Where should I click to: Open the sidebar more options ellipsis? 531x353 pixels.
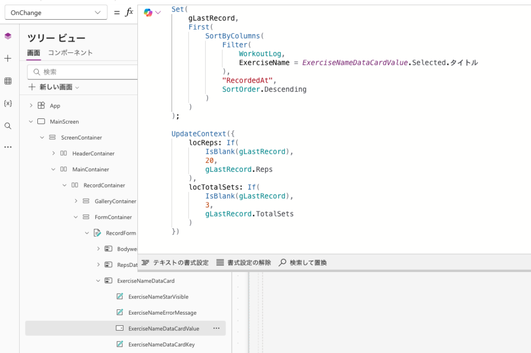8,147
